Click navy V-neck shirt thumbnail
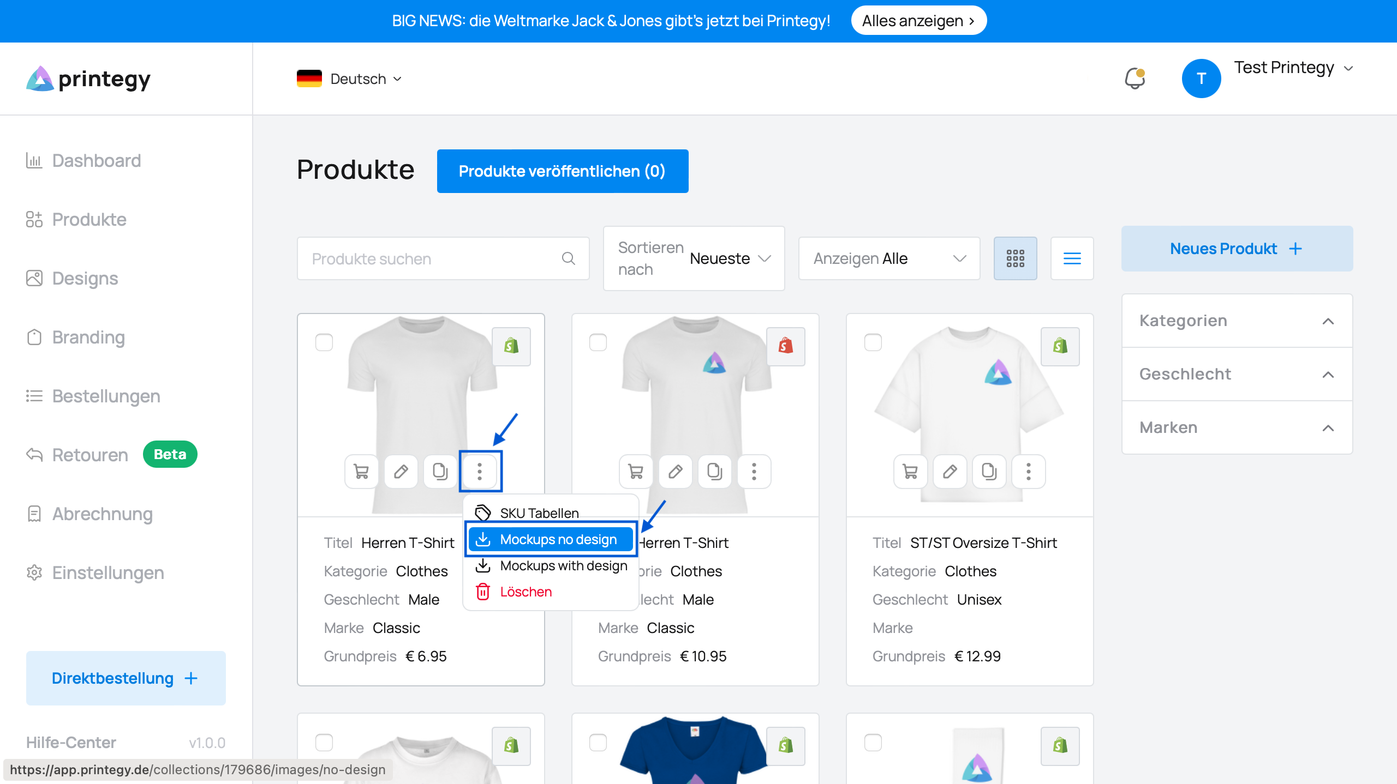Screen dimensions: 1397x784 pyautogui.click(x=693, y=750)
